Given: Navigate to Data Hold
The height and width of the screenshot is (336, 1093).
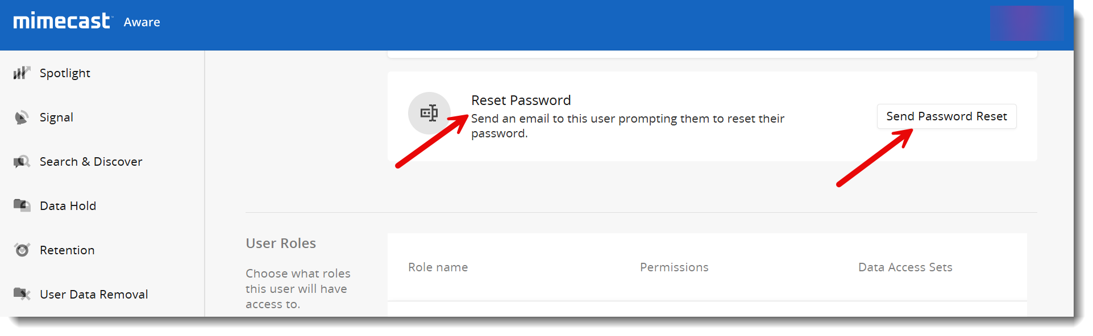Looking at the screenshot, I should [x=68, y=206].
